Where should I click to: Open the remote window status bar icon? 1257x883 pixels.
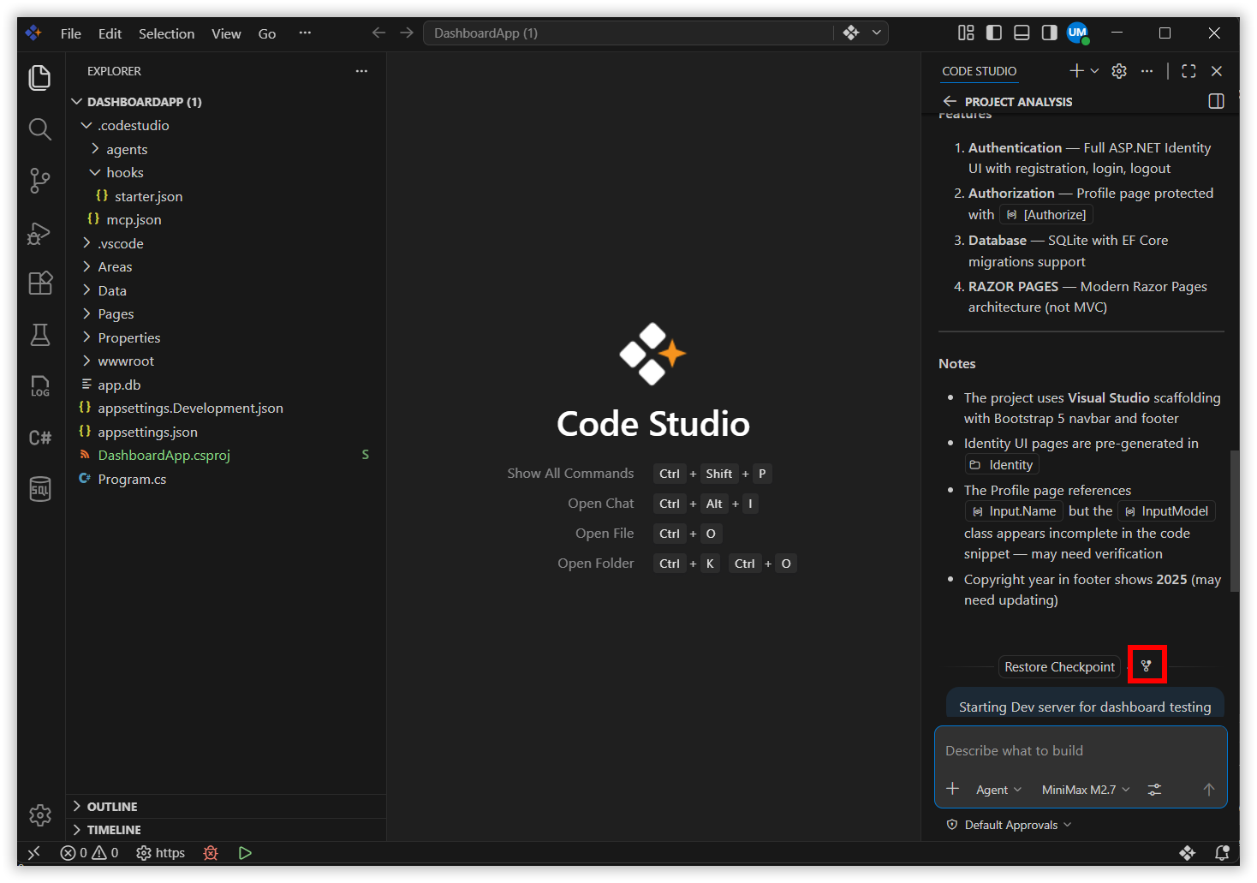pos(33,853)
